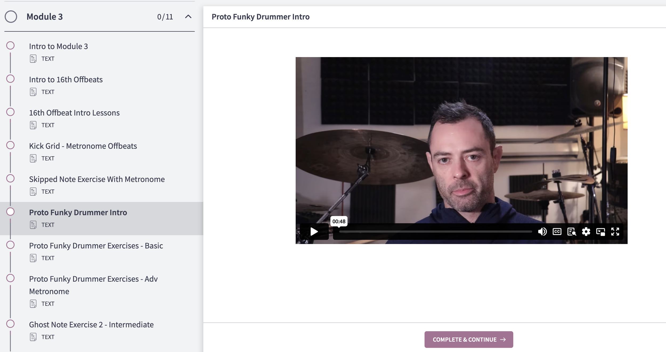This screenshot has height=352, width=666.
Task: Toggle completion circle for Intro to 16th Offbeats
Action: pyautogui.click(x=10, y=79)
